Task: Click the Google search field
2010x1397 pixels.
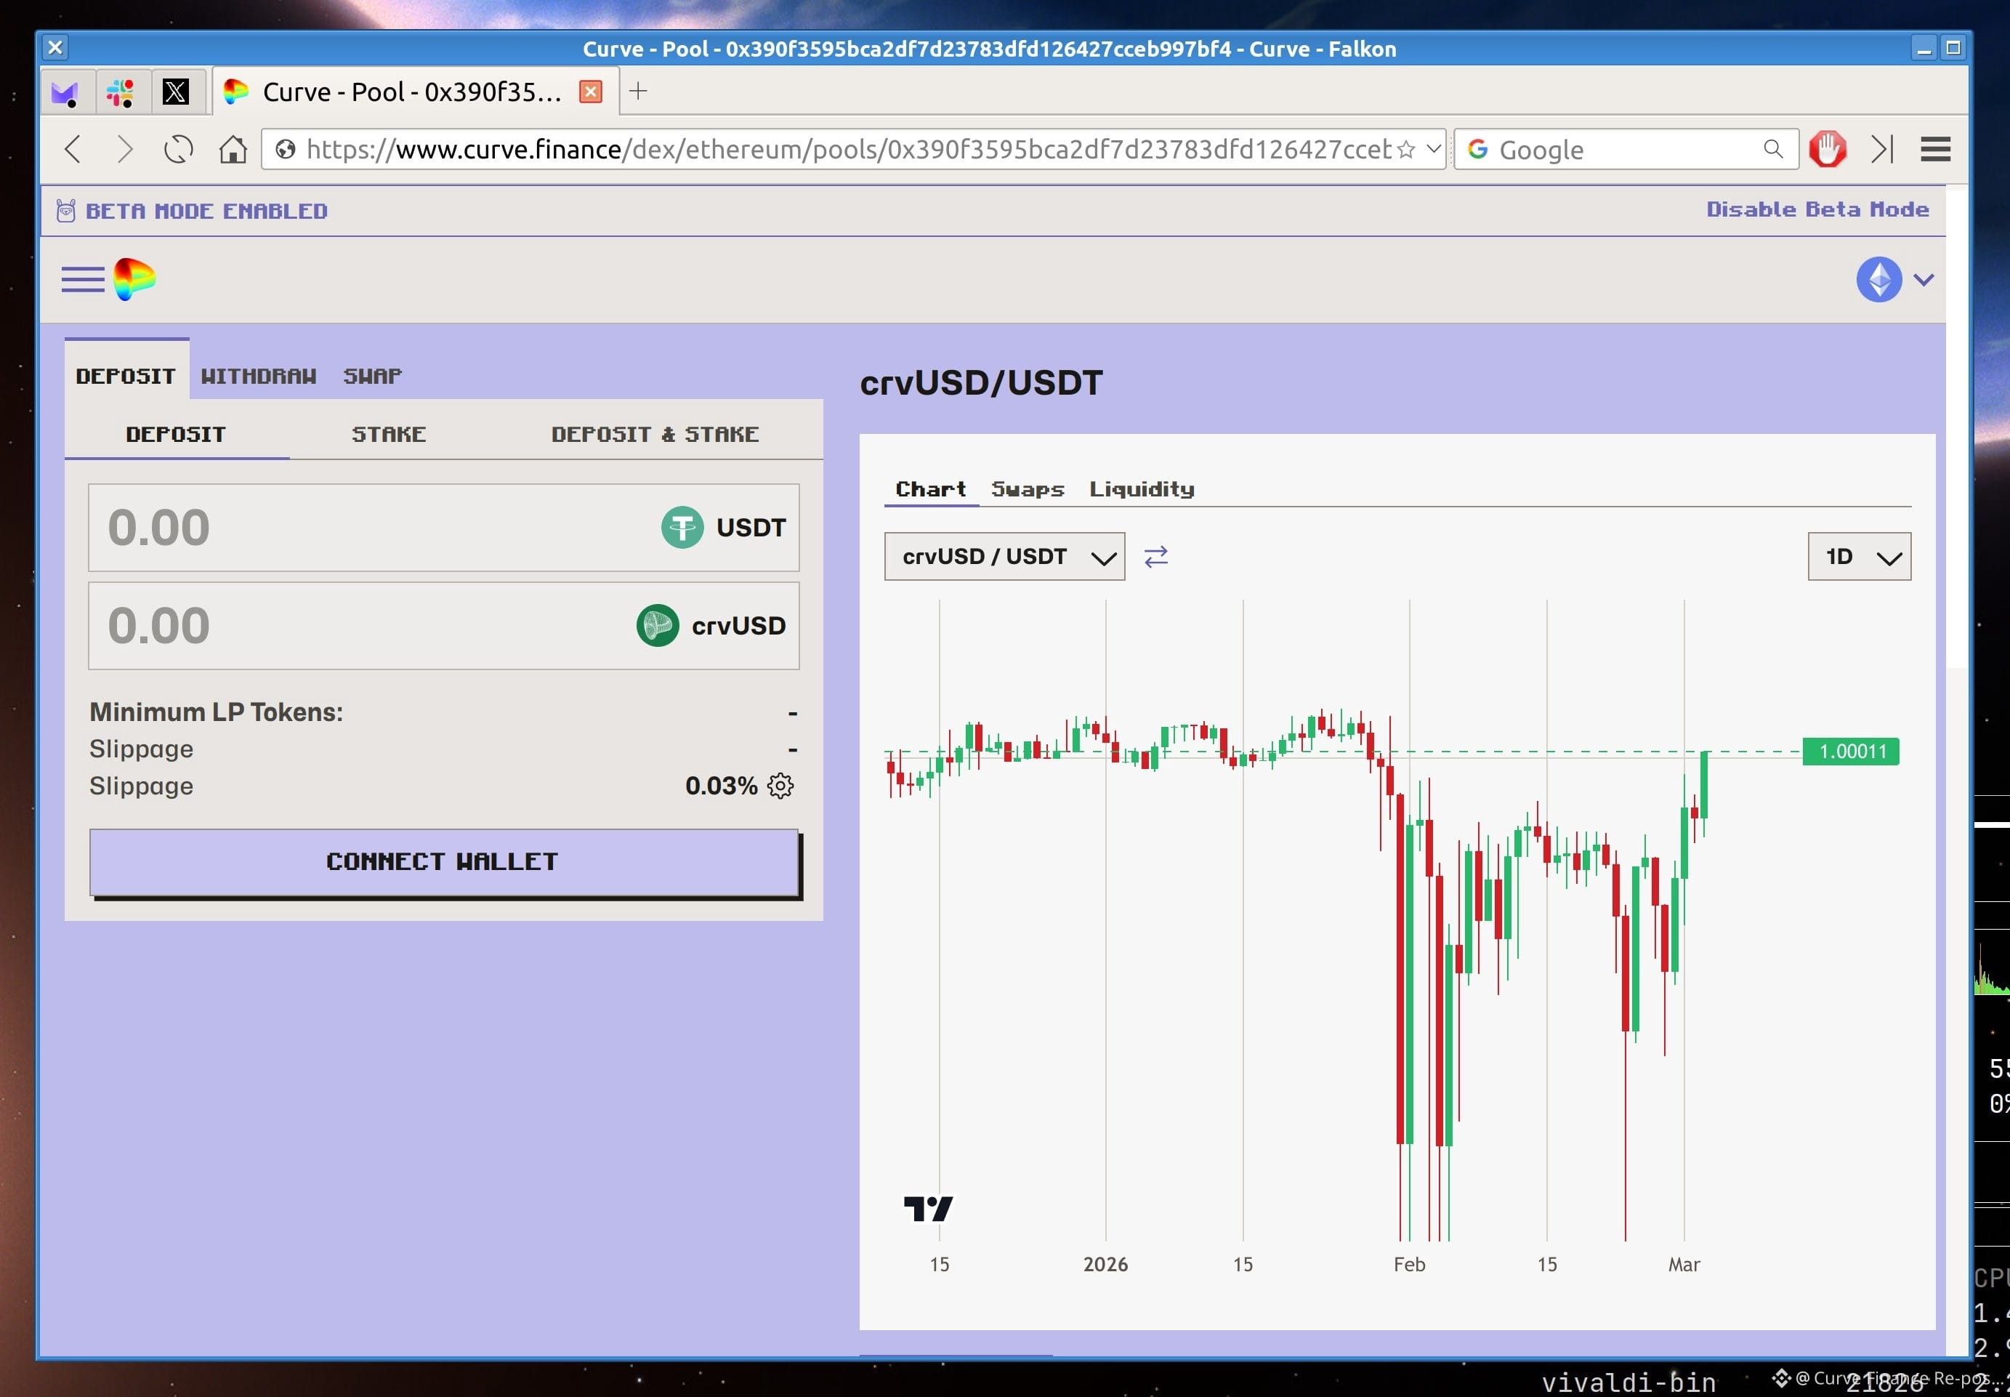Action: pos(1626,150)
